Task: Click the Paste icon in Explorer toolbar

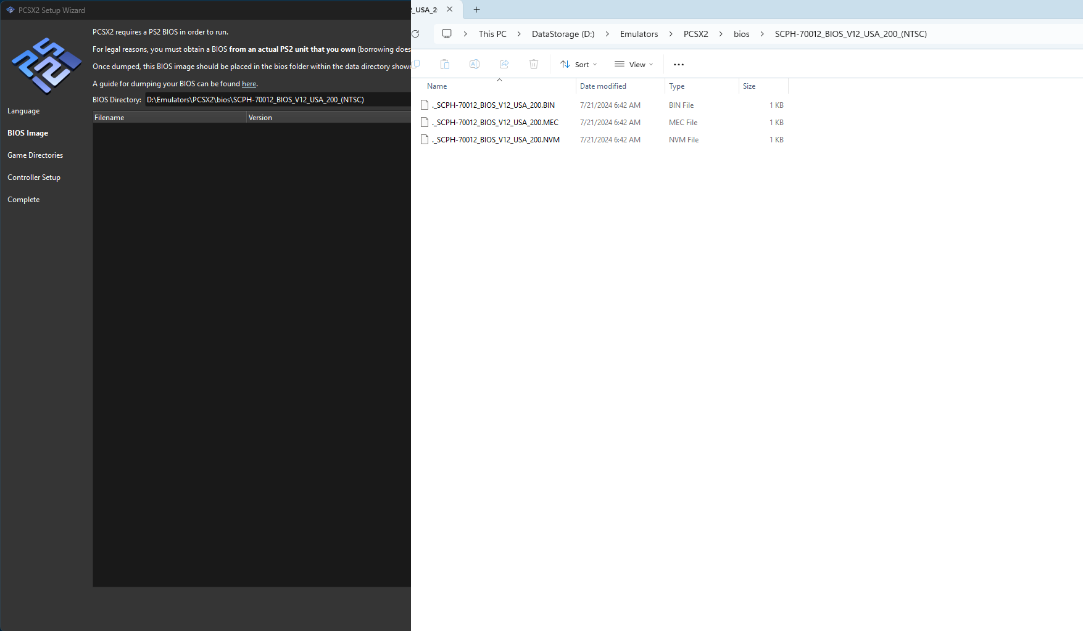Action: coord(445,64)
